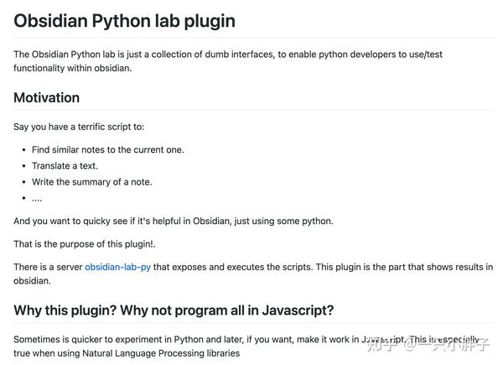
Task: Click bullet 'Find similar notes to the current one.'
Action: 108,150
